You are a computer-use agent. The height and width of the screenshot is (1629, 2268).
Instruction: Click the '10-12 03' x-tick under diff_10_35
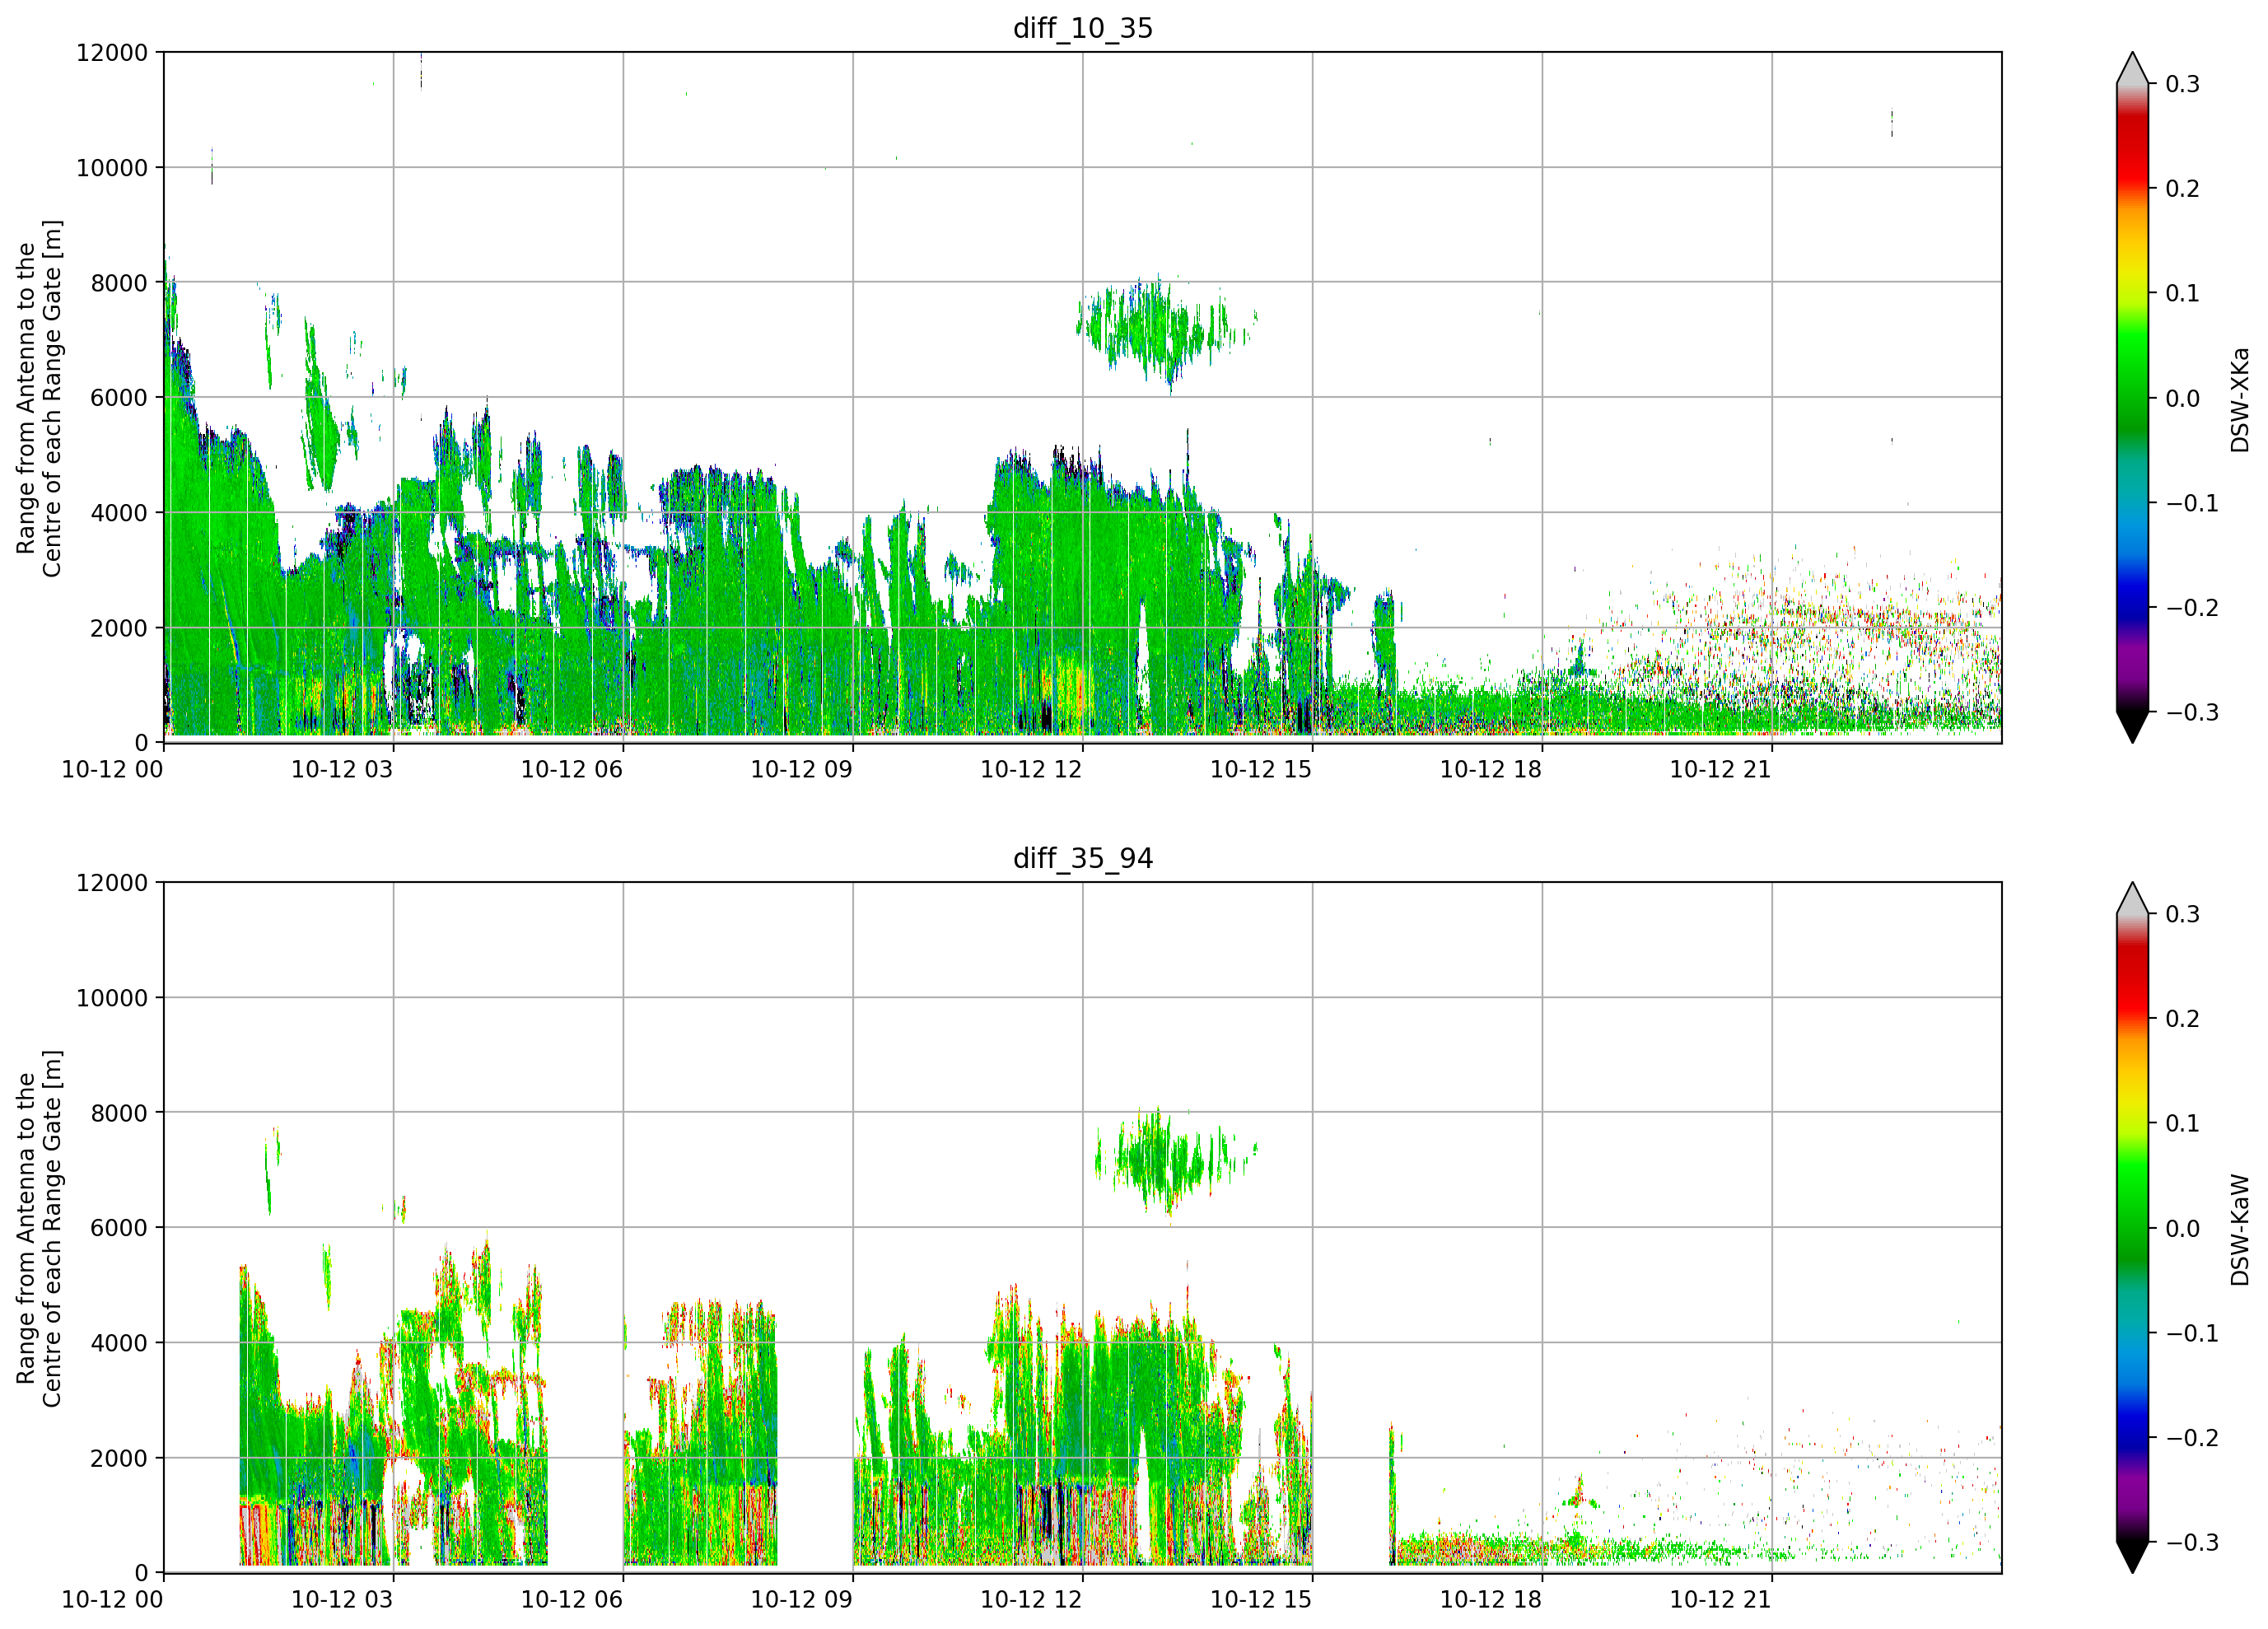[342, 769]
